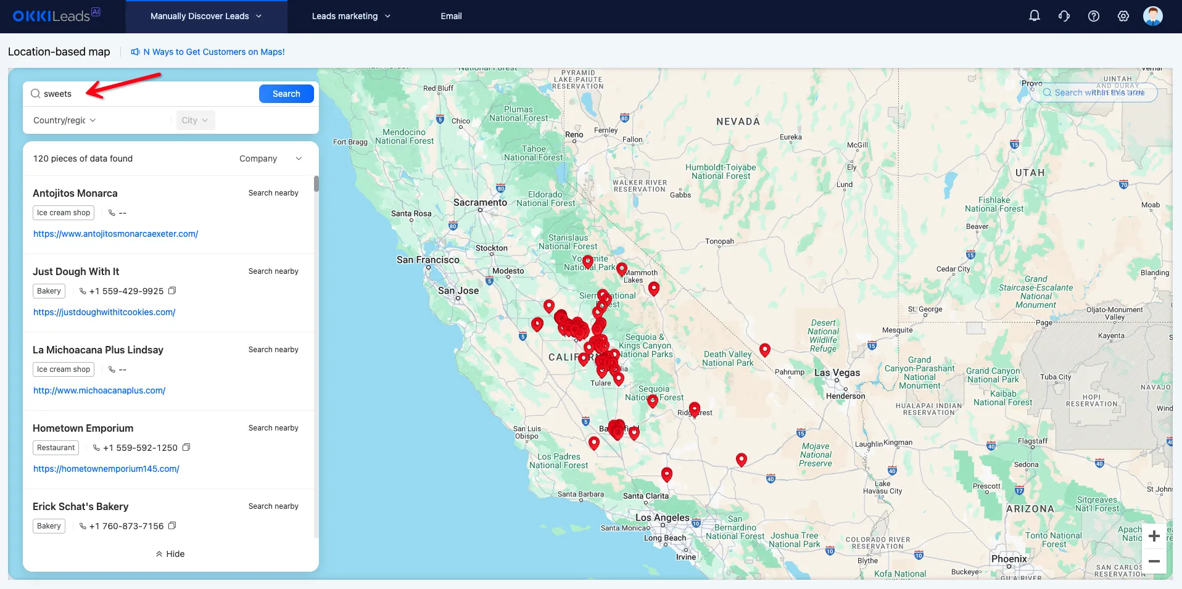The image size is (1182, 589).
Task: Select the Hometown Emporium result title
Action: pyautogui.click(x=83, y=428)
